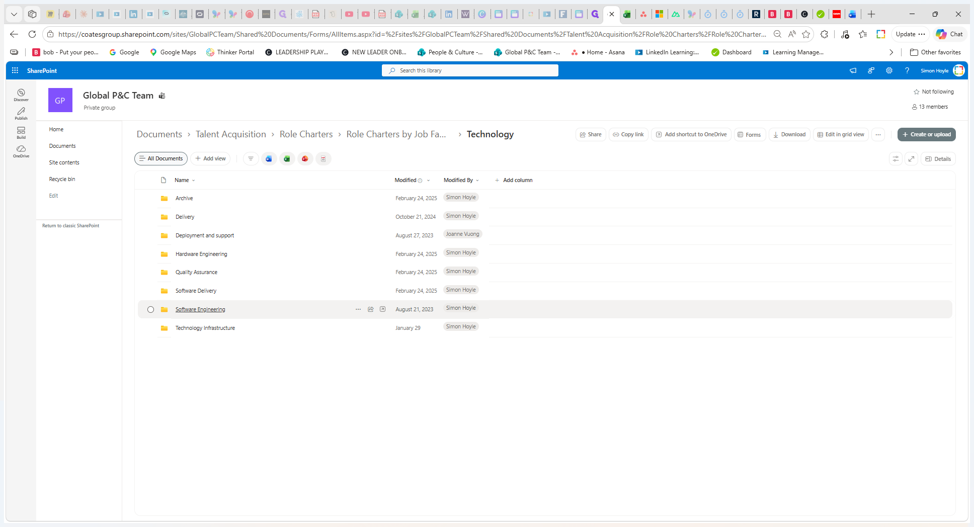Screen dimensions: 974x527
Task: Open the megaphone announcements icon in header
Action: pyautogui.click(x=853, y=70)
